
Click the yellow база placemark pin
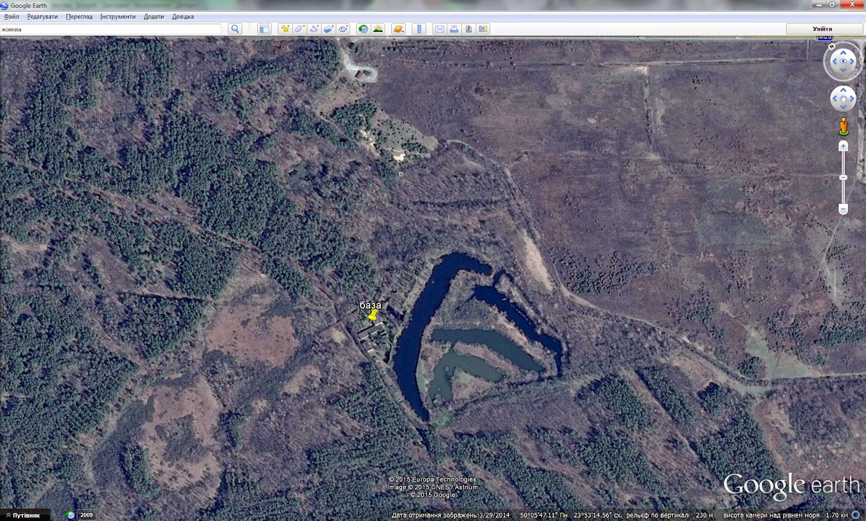373,315
